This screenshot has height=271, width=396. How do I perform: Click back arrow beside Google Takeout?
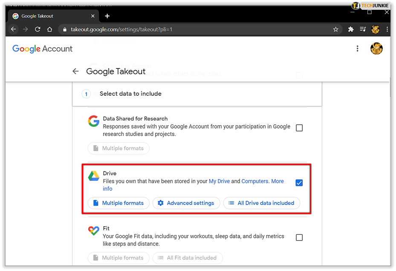(75, 71)
